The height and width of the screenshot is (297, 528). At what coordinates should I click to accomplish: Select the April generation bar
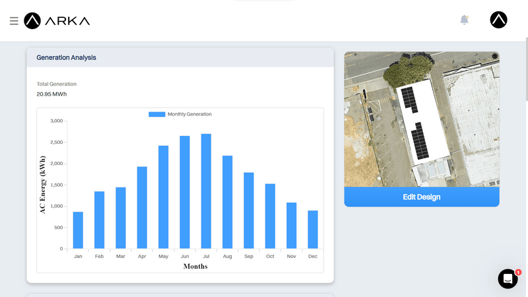click(142, 207)
